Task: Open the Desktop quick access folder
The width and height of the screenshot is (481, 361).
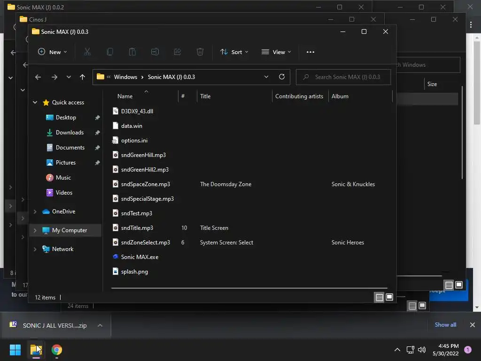Action: [66, 117]
